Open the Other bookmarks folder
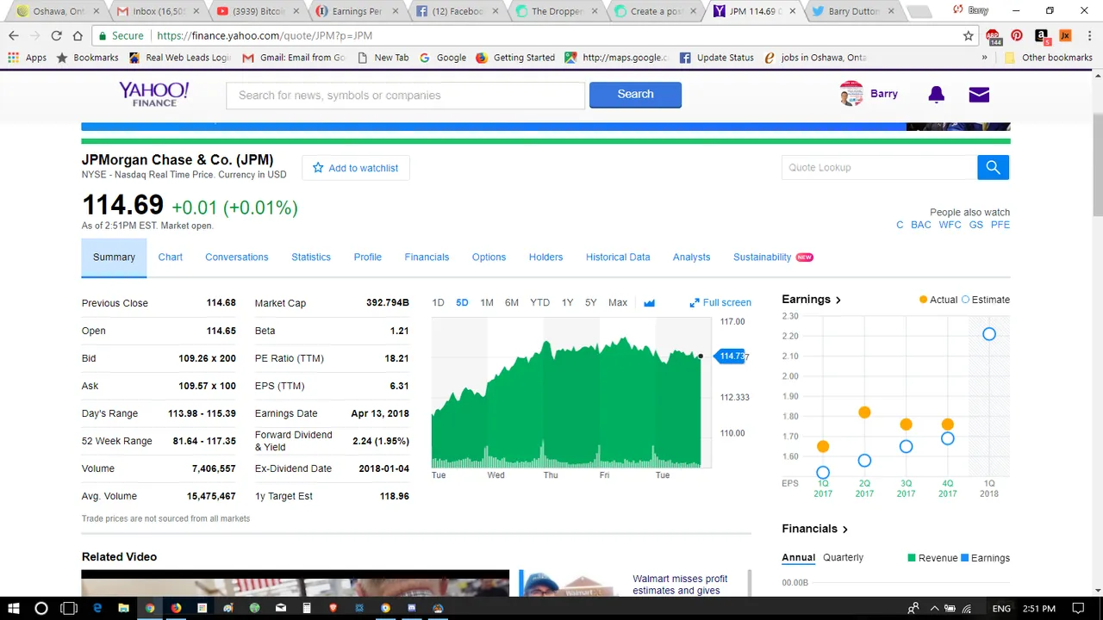Screen dimensions: 1103x620 1049,58
